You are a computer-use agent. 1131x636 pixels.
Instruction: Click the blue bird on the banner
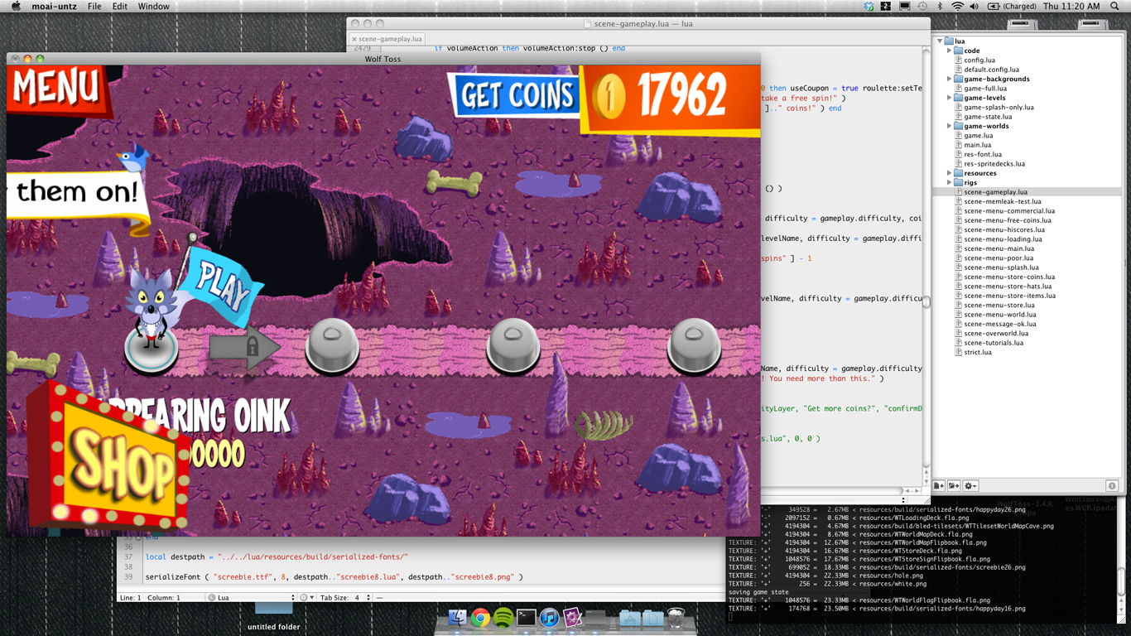point(132,157)
